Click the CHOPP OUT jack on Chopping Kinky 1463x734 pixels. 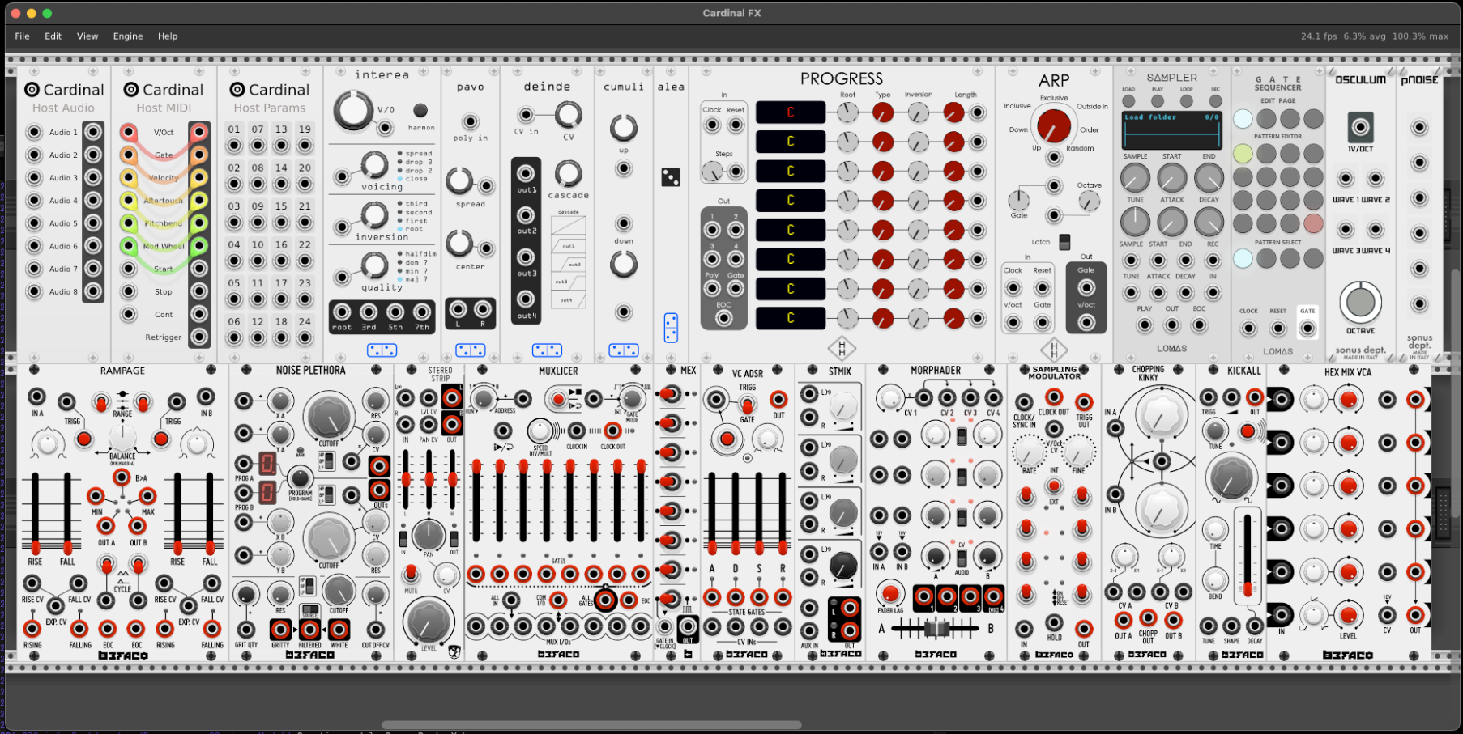(1148, 619)
